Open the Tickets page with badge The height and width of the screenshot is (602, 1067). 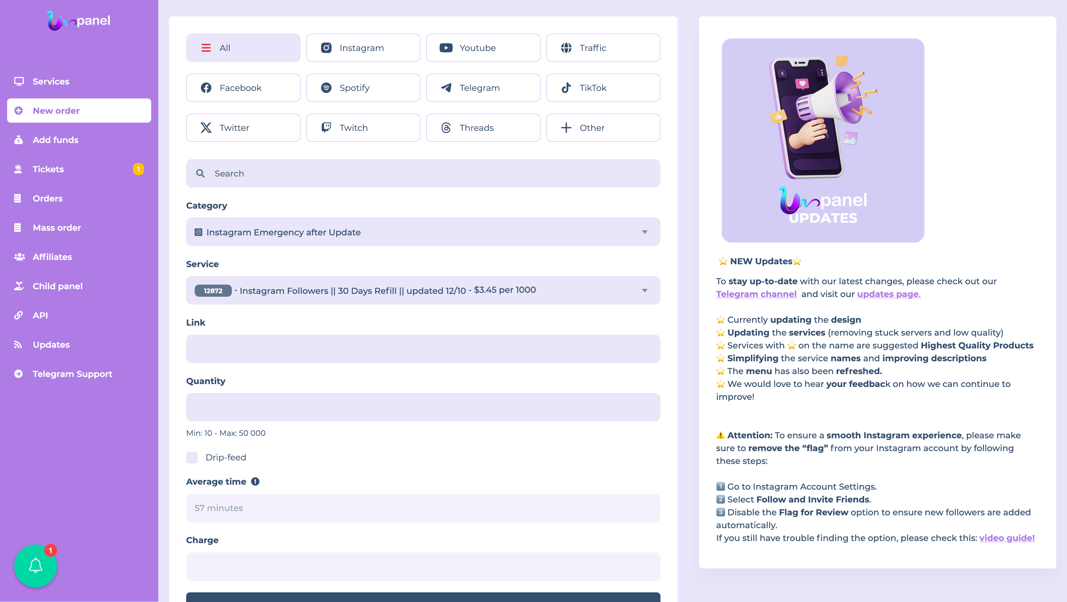[x=48, y=169]
